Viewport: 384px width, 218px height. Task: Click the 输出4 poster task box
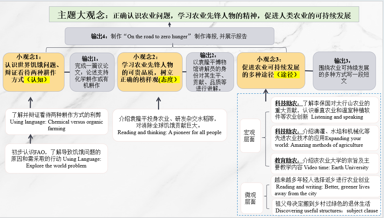(x=169, y=36)
